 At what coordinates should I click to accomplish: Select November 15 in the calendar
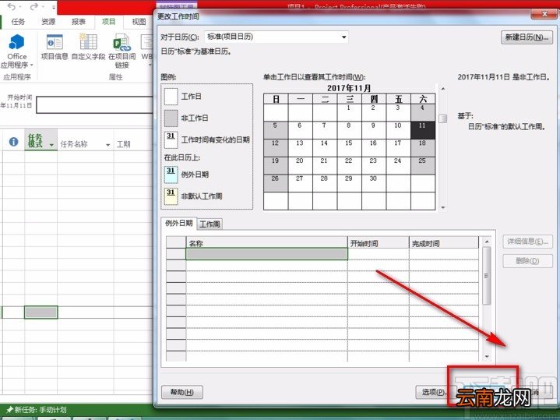[349, 147]
